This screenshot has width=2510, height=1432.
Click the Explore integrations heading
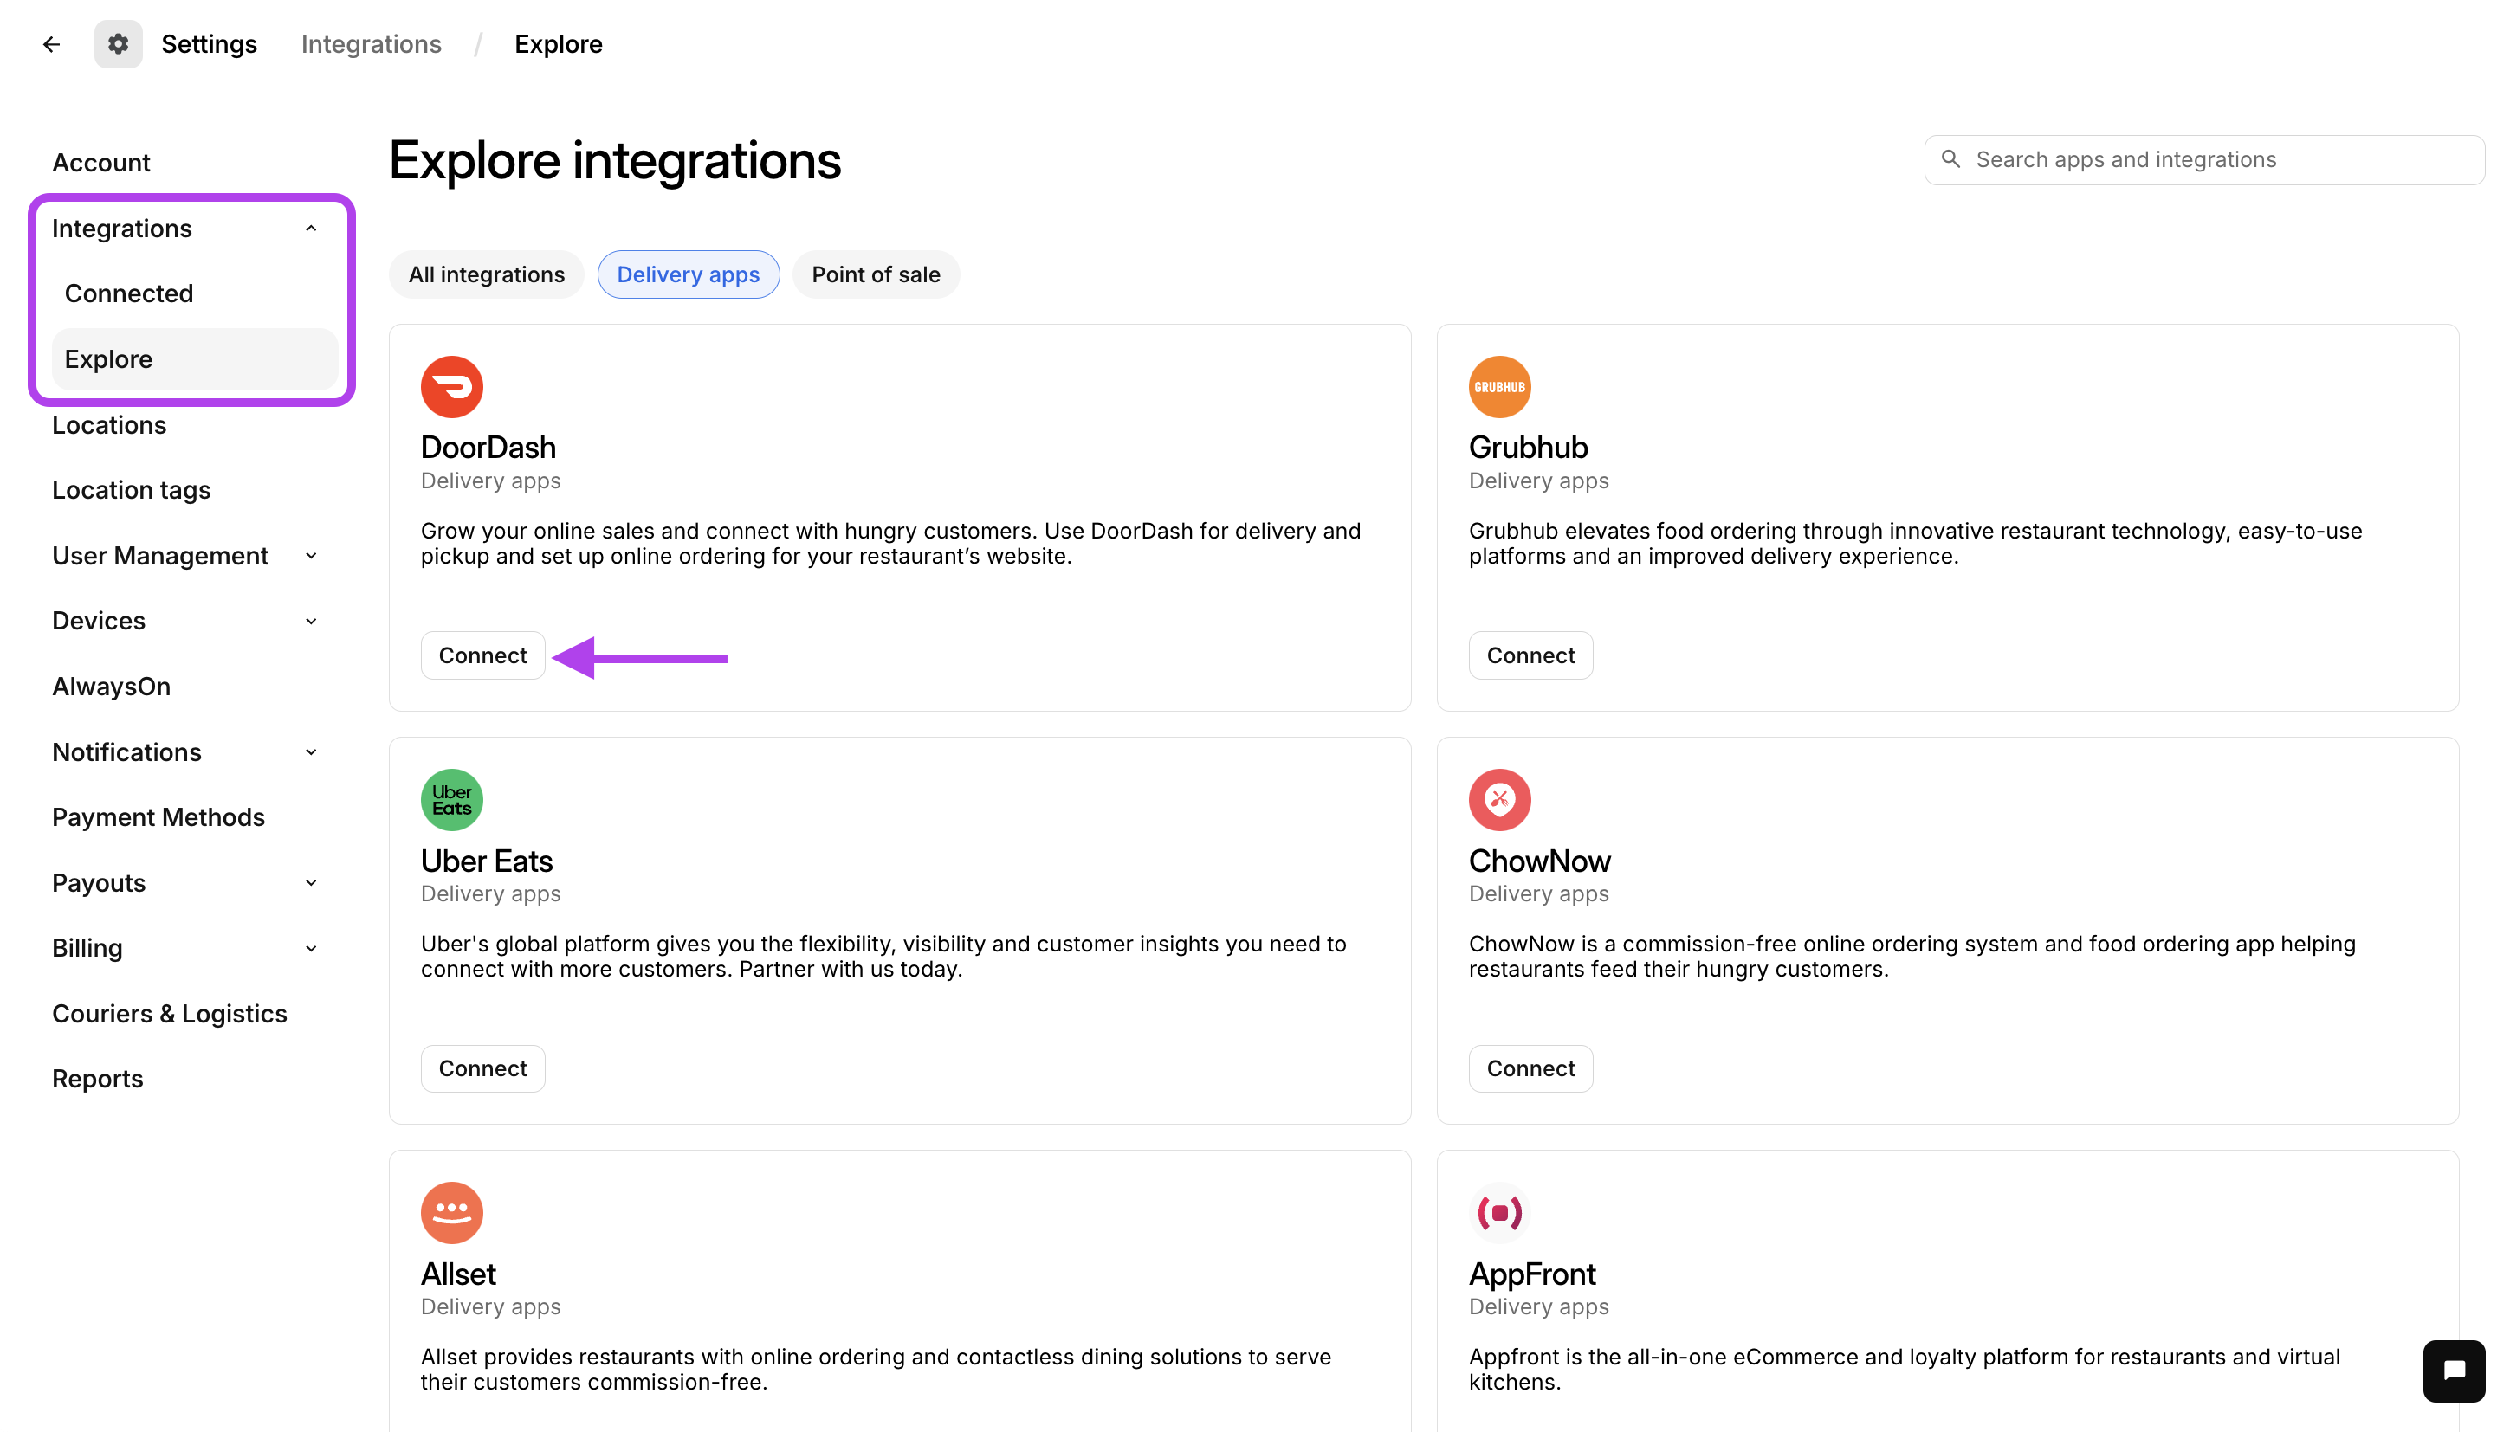click(x=615, y=160)
